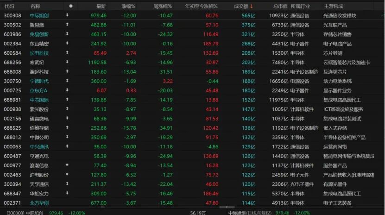Viewport: 385px width, 215px height.
Task: Click the marker icon beside 寒武纪
Action: tap(67, 62)
